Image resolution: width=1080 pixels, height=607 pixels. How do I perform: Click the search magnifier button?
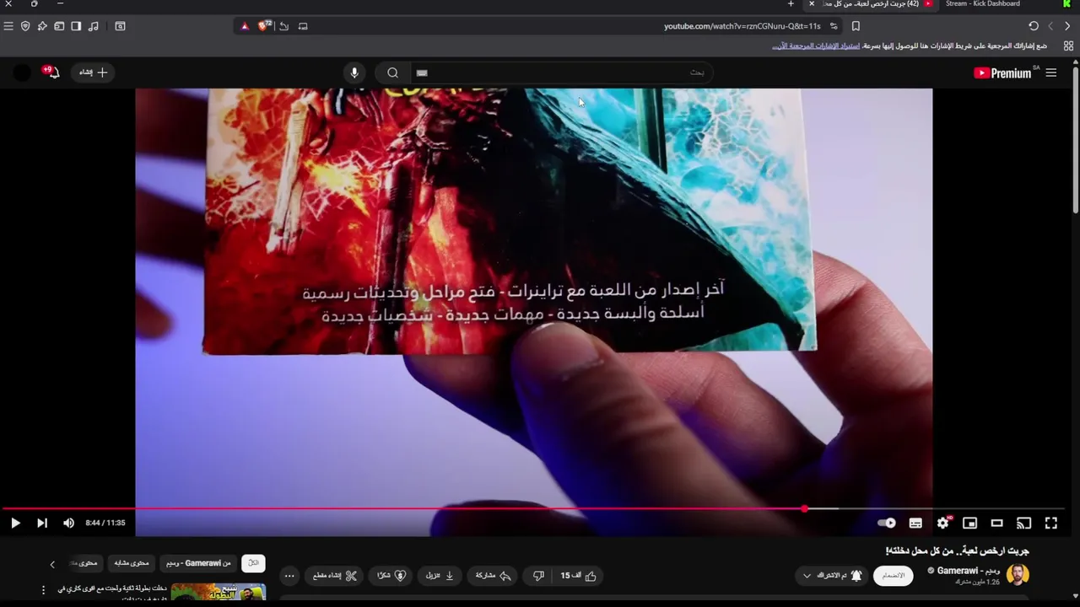tap(392, 73)
